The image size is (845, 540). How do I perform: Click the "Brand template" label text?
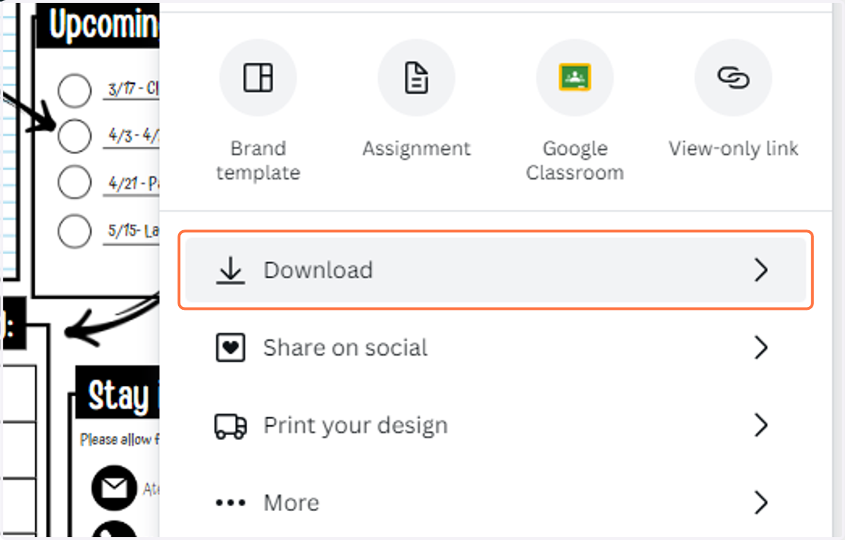pyautogui.click(x=258, y=161)
